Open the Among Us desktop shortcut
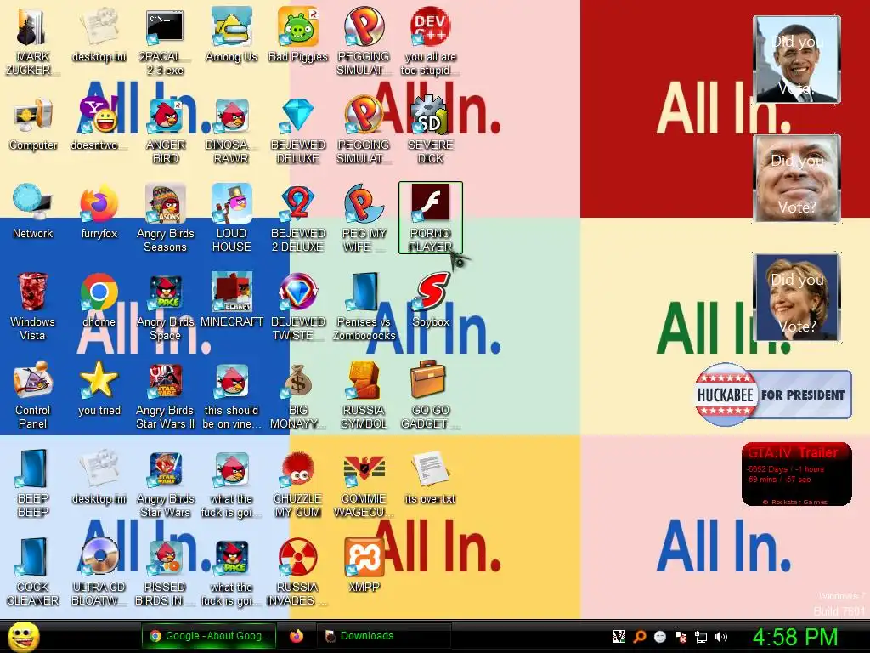This screenshot has width=870, height=653. click(x=231, y=34)
